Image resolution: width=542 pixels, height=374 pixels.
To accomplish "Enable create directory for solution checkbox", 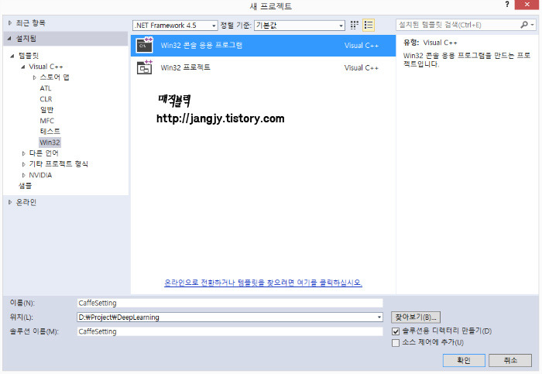I will coord(396,331).
